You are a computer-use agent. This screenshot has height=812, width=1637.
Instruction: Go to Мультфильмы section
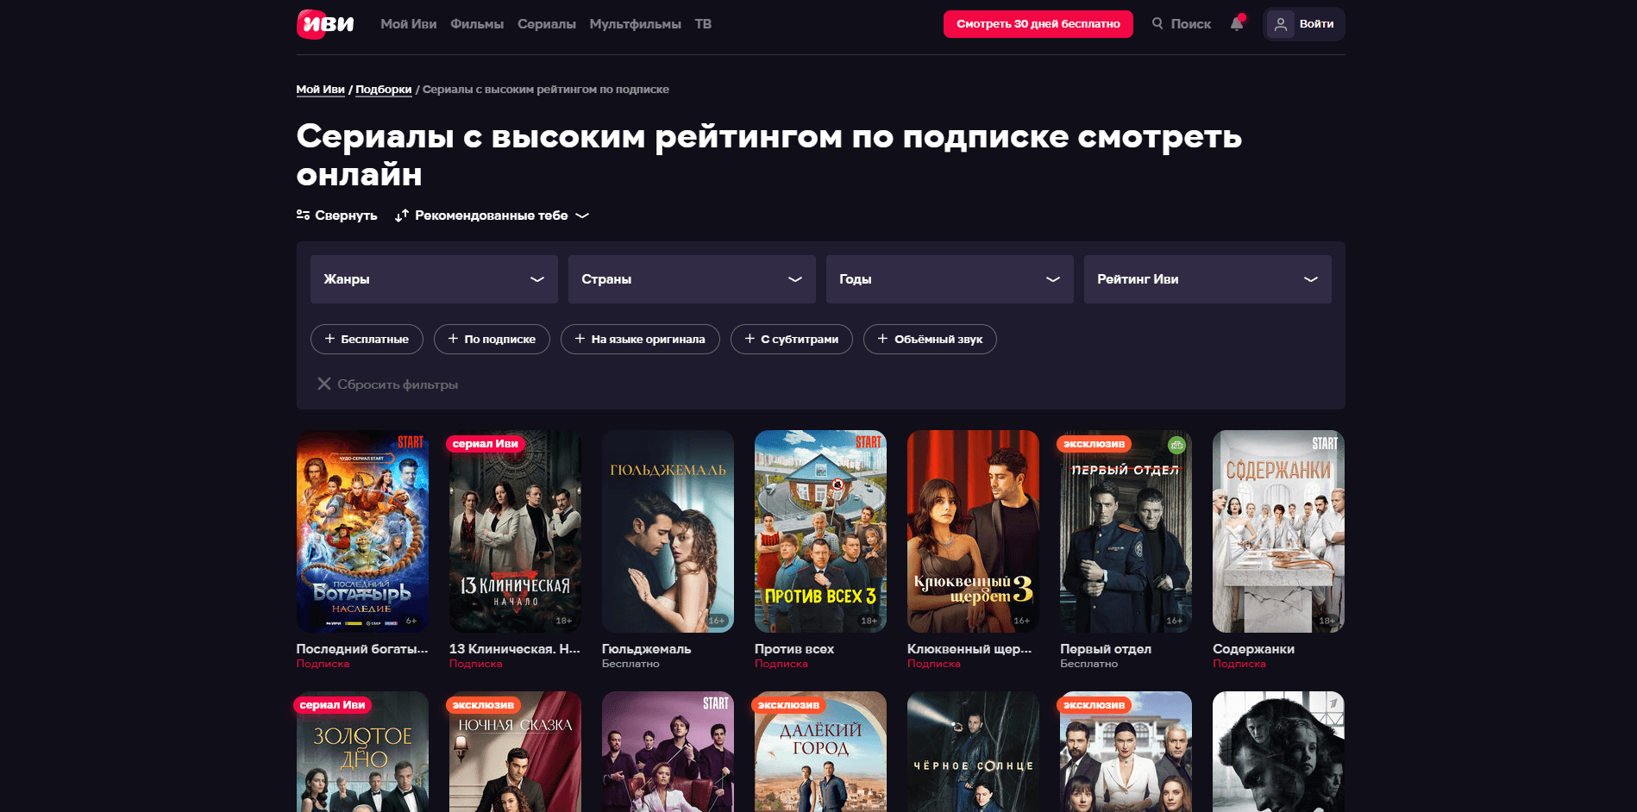[x=636, y=24]
